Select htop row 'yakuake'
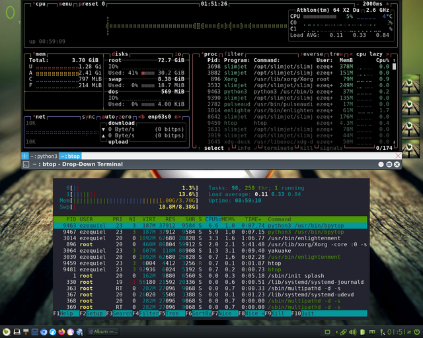 pyautogui.click(x=210, y=251)
